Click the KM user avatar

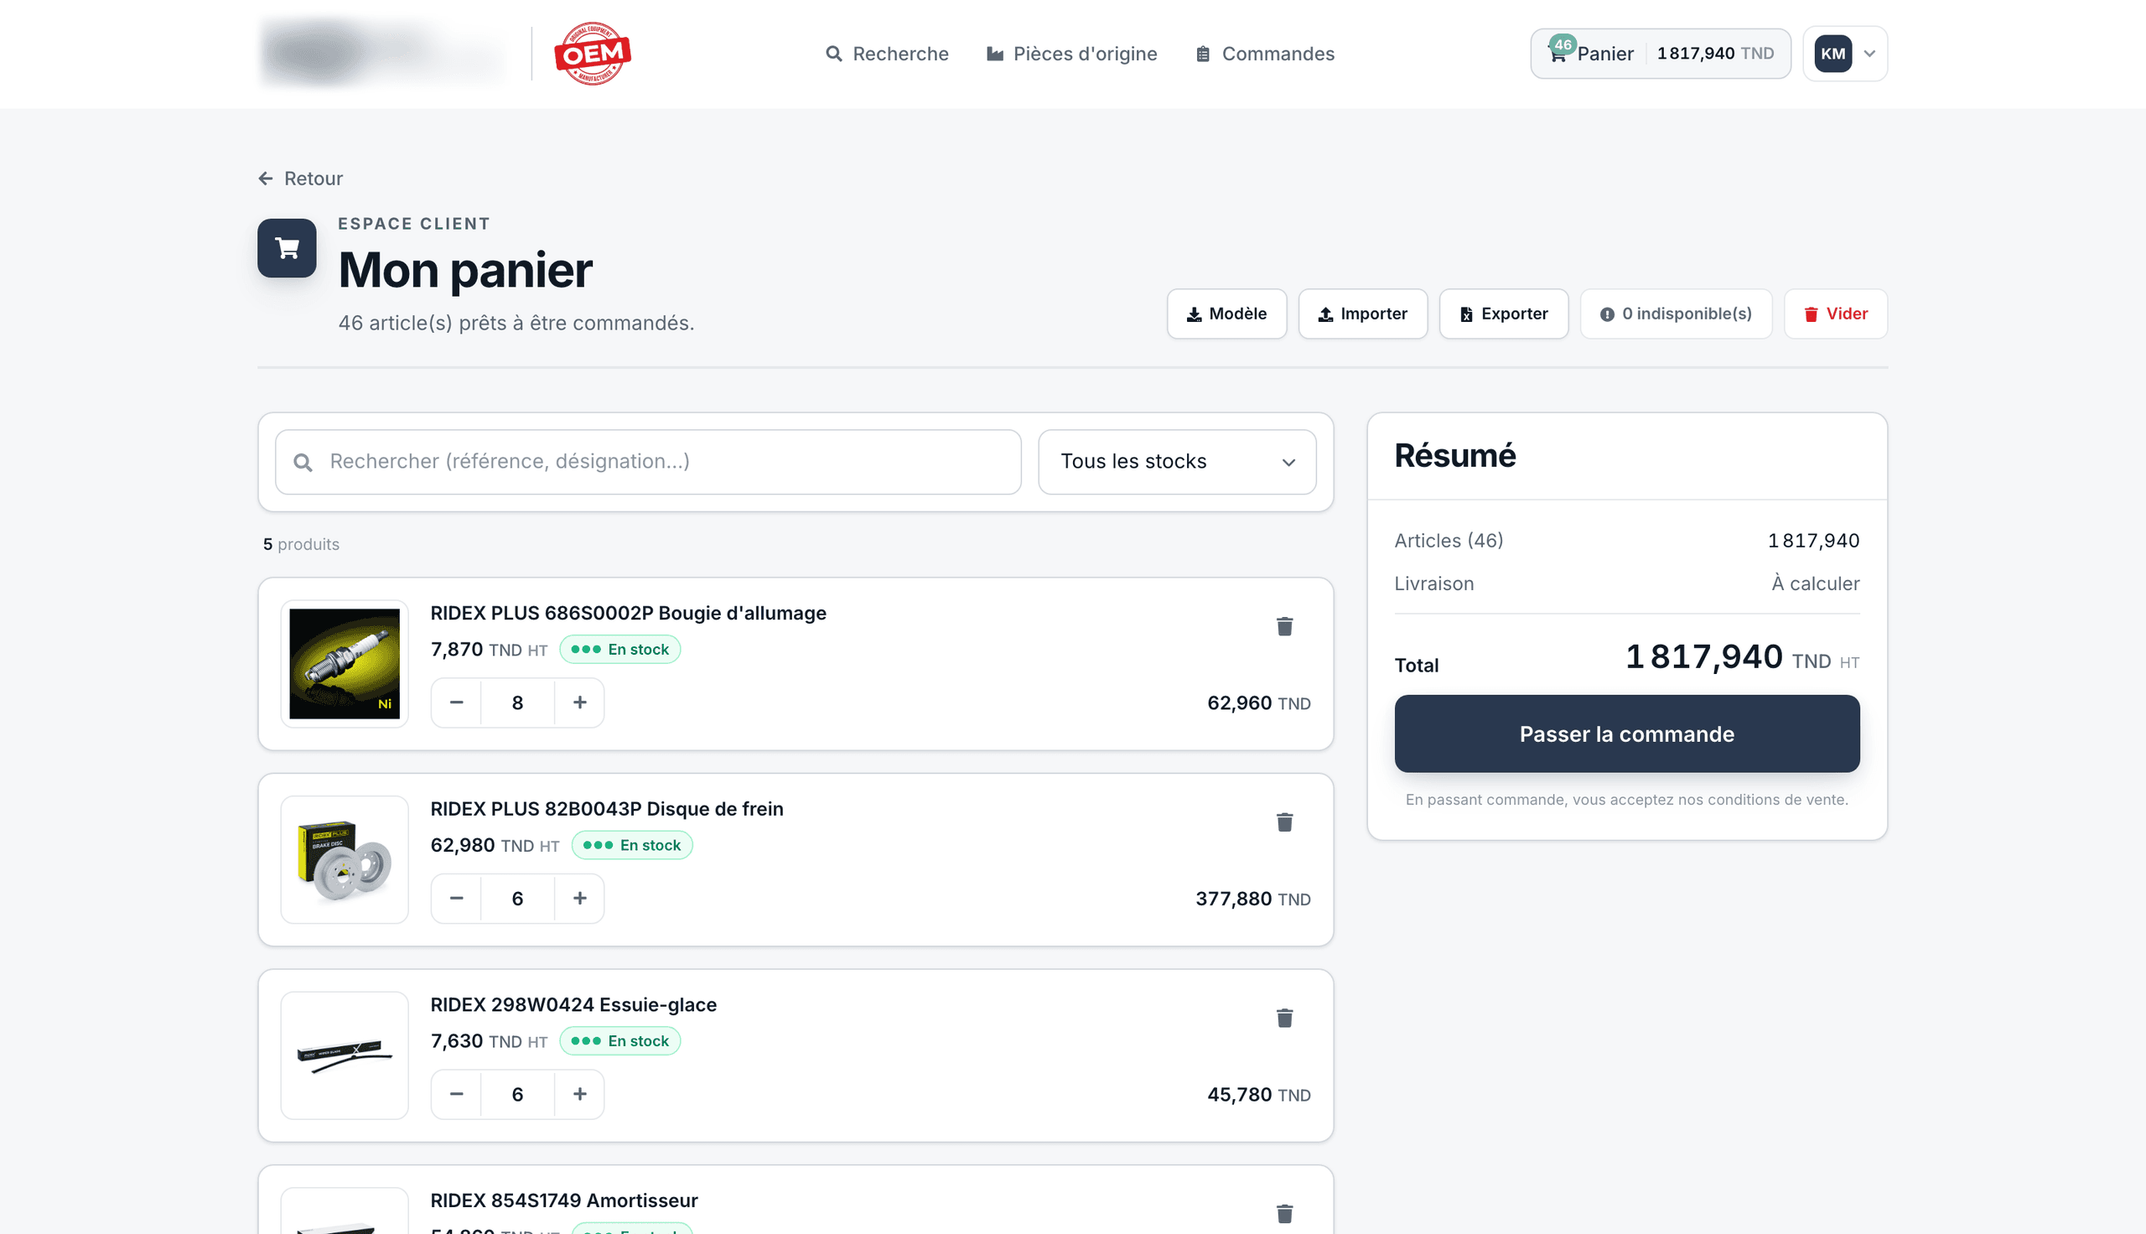click(1832, 54)
